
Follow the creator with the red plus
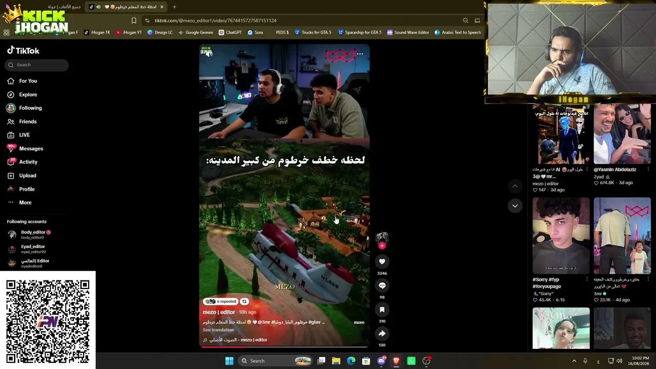pyautogui.click(x=382, y=245)
